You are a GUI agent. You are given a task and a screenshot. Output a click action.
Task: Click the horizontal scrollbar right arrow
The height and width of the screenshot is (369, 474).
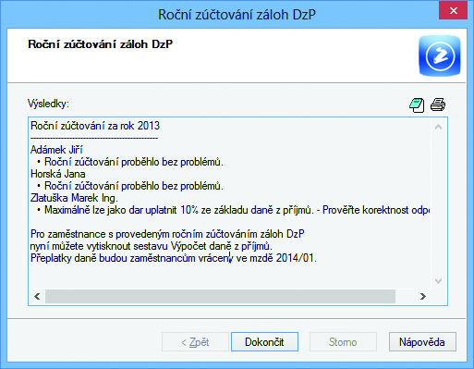click(423, 296)
